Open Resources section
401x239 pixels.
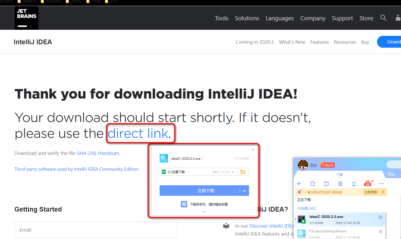tap(345, 42)
